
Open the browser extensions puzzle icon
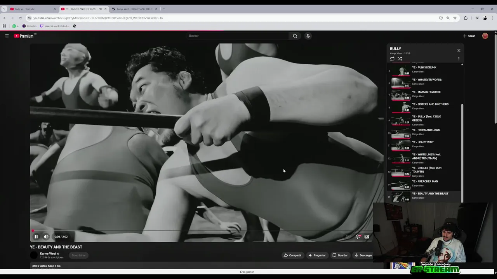[466, 18]
